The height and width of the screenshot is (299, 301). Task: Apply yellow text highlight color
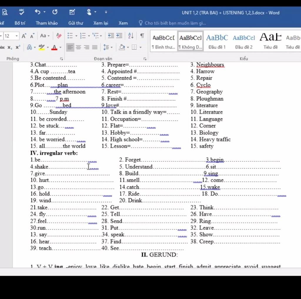pyautogui.click(x=42, y=47)
